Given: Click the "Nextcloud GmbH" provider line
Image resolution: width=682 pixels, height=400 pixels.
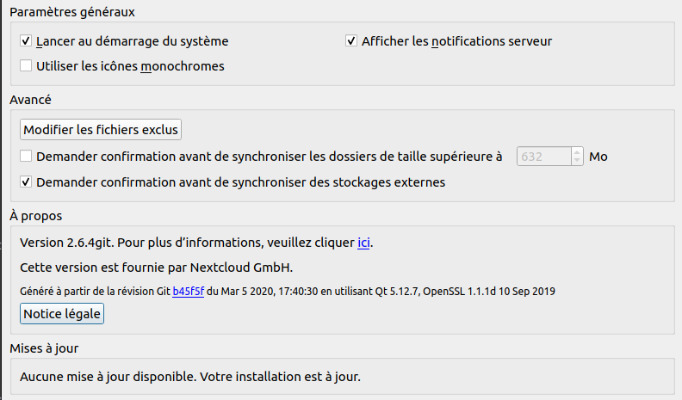Looking at the screenshot, I should (156, 267).
